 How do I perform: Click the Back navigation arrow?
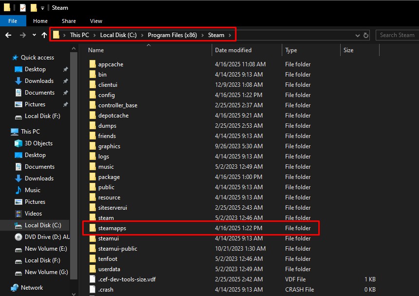click(8, 35)
